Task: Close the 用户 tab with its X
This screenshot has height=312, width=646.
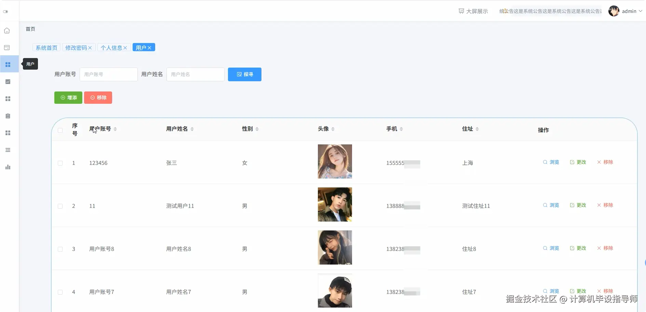Action: click(149, 48)
